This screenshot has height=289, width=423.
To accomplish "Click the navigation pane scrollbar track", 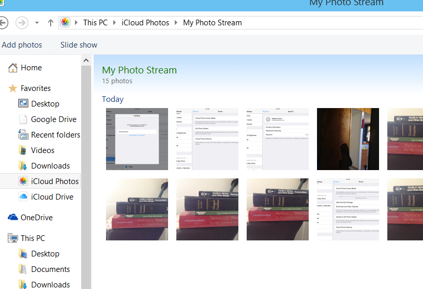I will 86,177.
